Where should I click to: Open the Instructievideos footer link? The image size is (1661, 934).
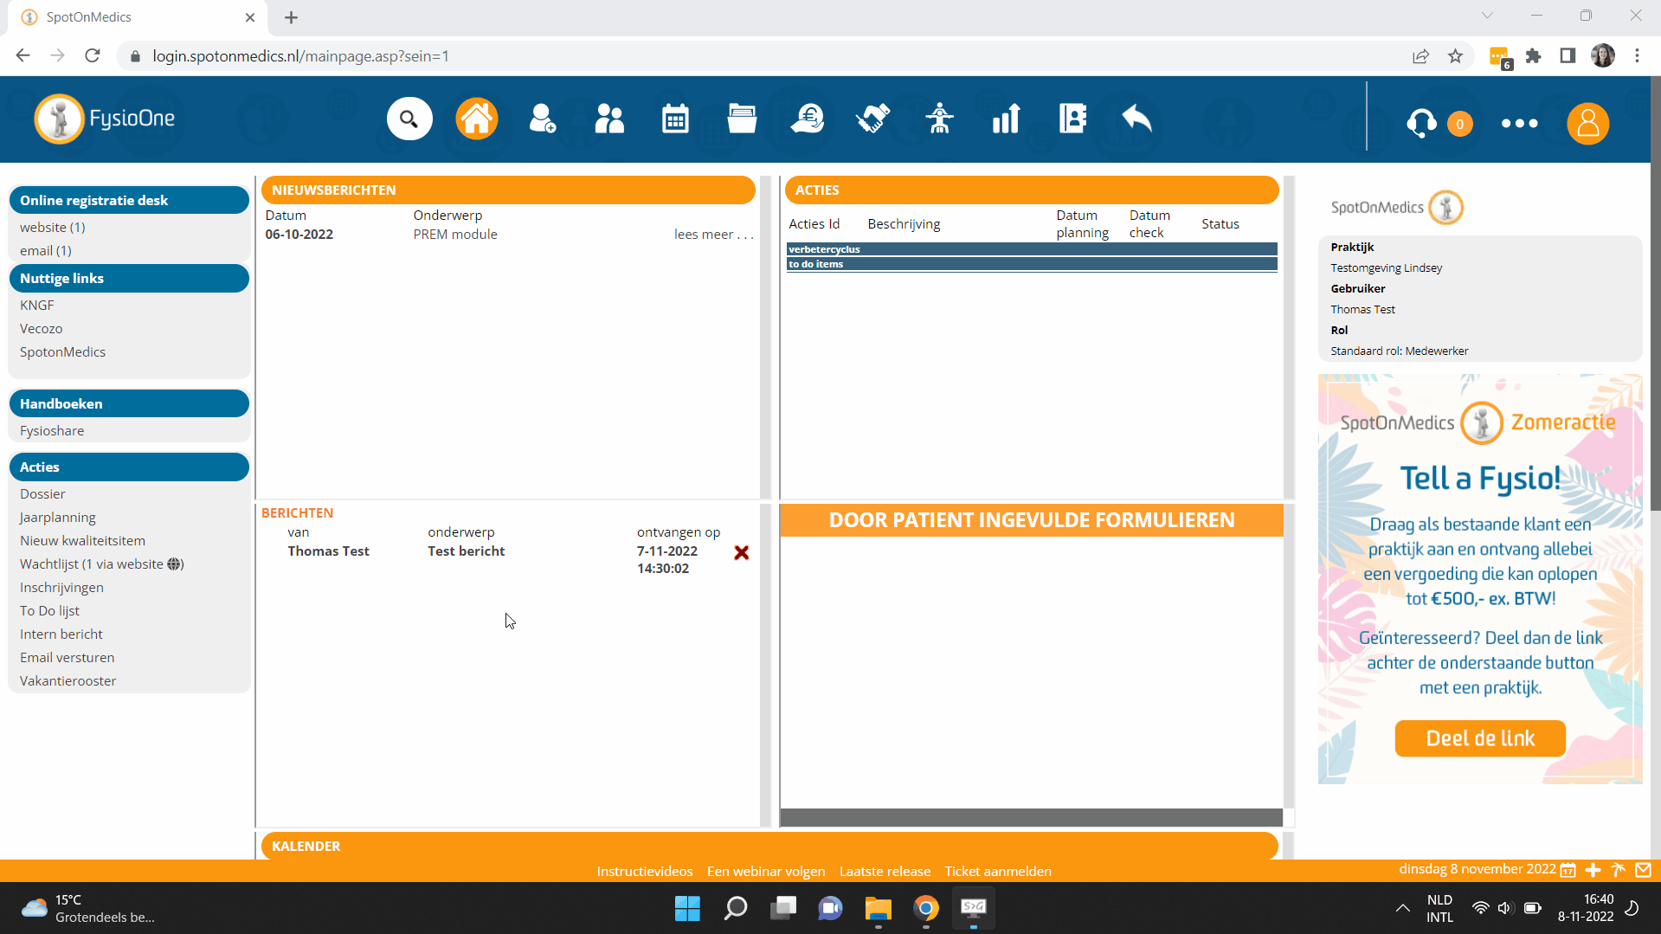pyautogui.click(x=644, y=871)
